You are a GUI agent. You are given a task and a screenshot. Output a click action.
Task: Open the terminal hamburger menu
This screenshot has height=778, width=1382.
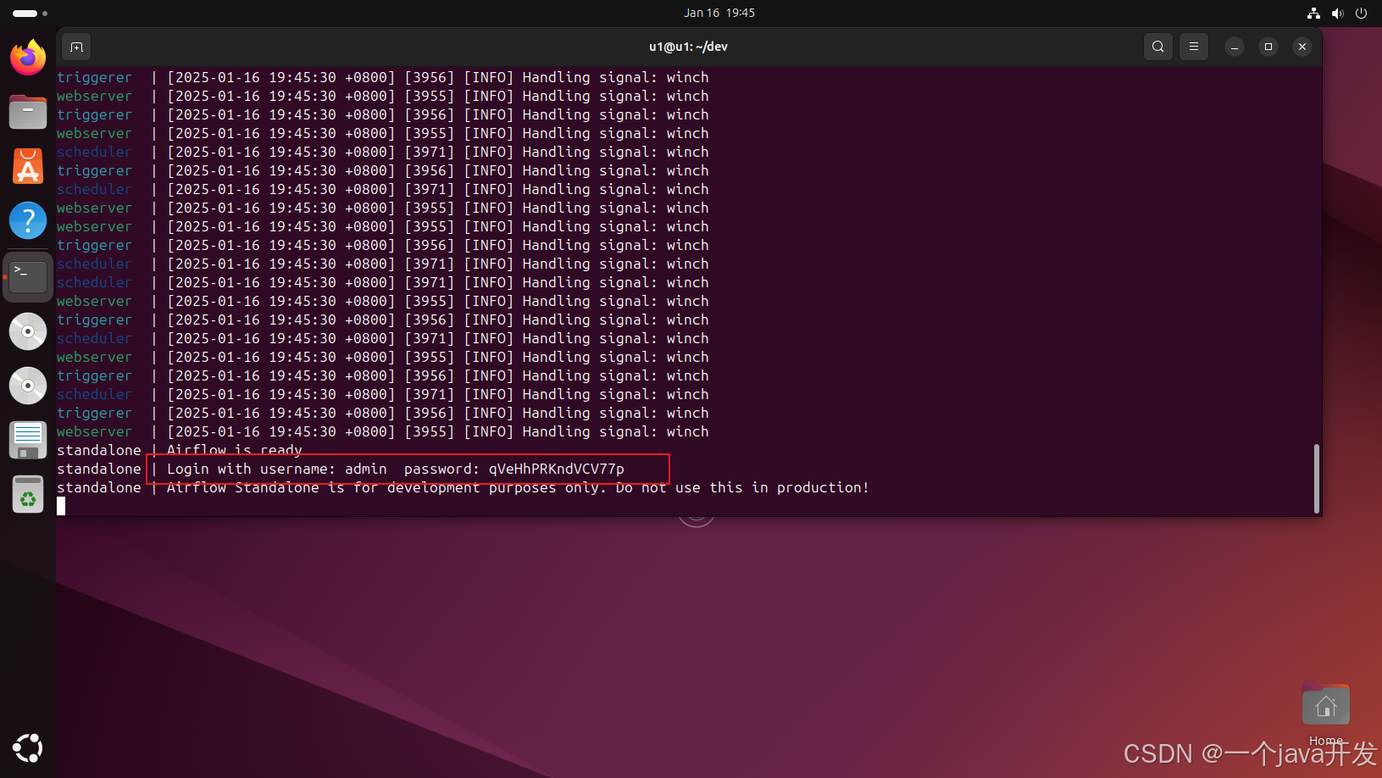[1194, 47]
